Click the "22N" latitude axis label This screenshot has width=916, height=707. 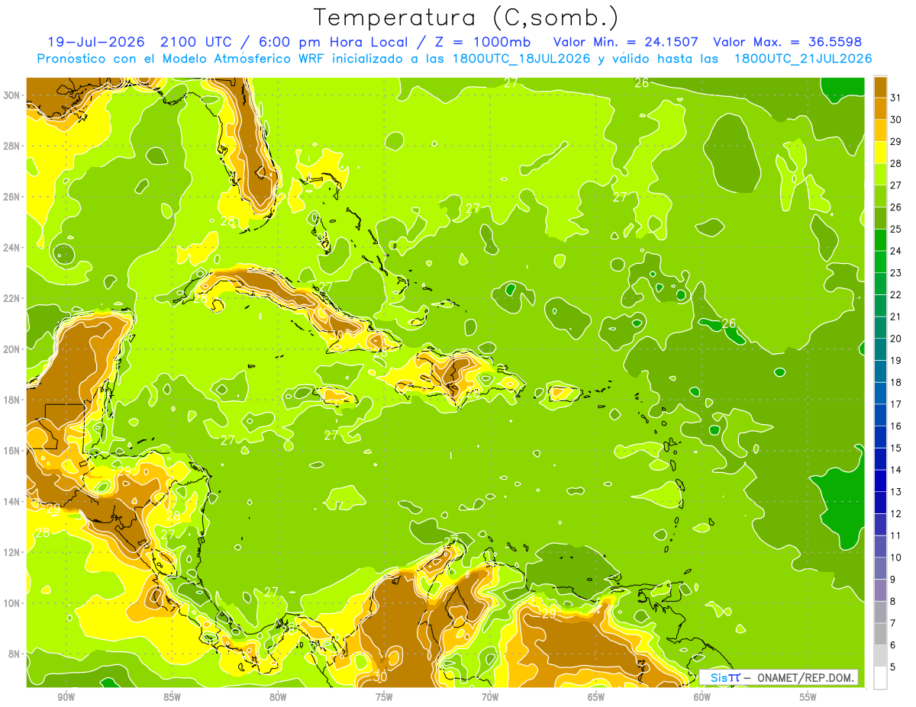[11, 298]
